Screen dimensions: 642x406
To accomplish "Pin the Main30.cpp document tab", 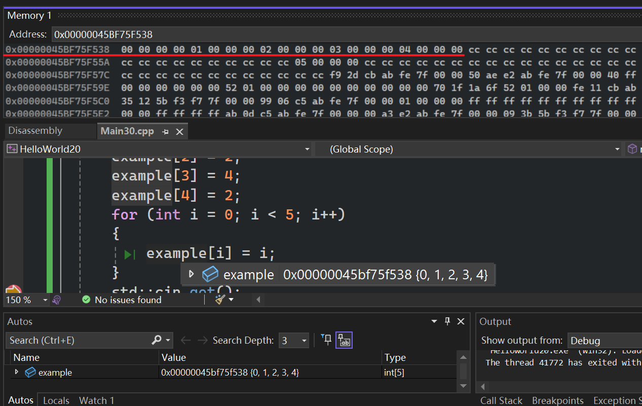I will click(165, 132).
